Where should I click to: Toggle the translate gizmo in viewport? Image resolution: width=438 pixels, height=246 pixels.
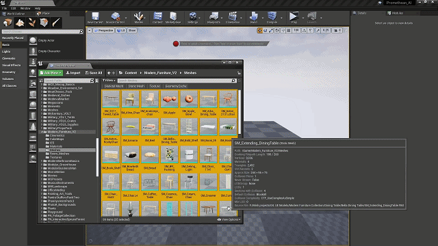[259, 30]
